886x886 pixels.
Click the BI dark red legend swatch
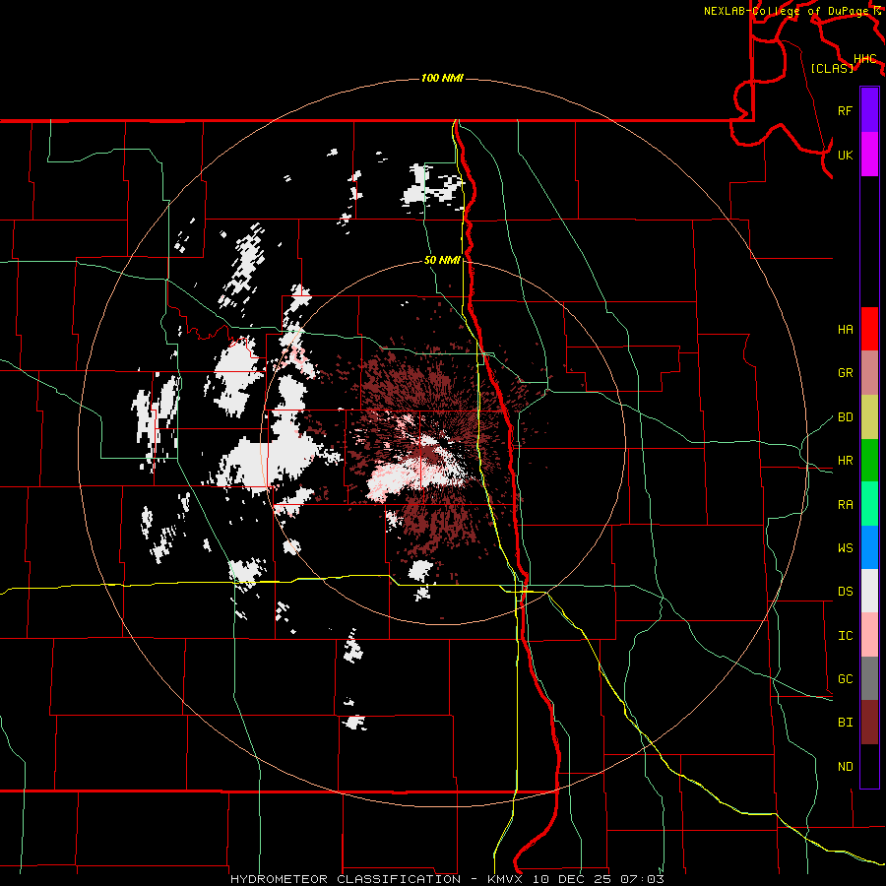click(869, 723)
